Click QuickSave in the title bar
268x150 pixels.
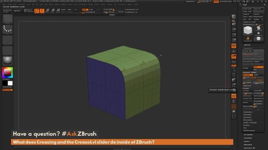(x=190, y=2)
